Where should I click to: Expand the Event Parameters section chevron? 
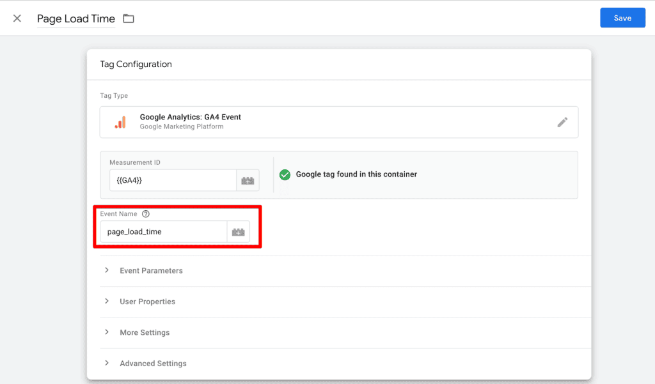coord(107,270)
